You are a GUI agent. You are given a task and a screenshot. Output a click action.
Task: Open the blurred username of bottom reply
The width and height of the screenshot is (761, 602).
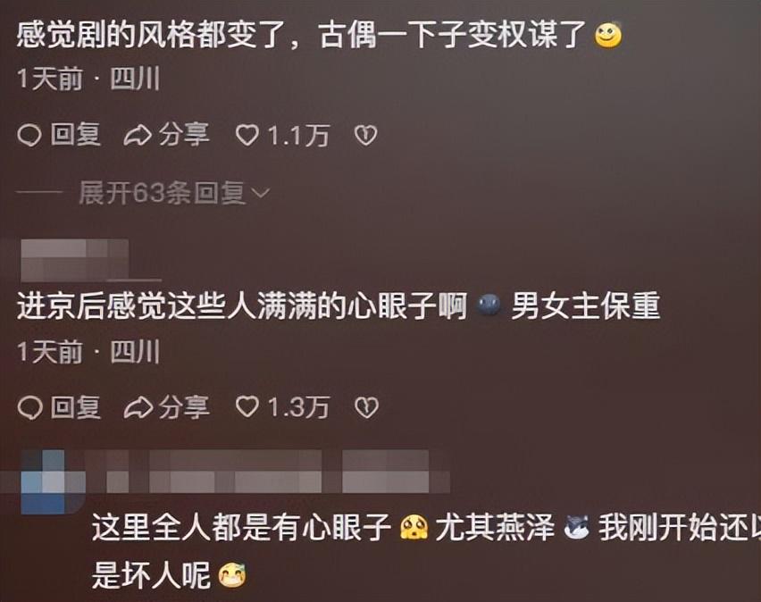click(x=268, y=471)
